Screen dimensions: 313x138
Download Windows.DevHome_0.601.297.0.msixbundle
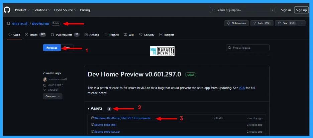click(123, 118)
